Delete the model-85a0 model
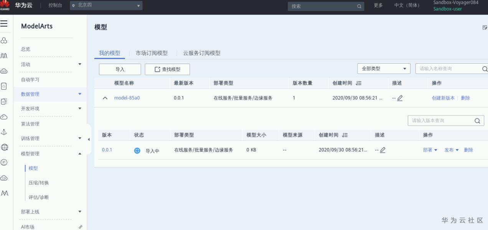Viewport: 488px width, 230px height. tap(465, 98)
